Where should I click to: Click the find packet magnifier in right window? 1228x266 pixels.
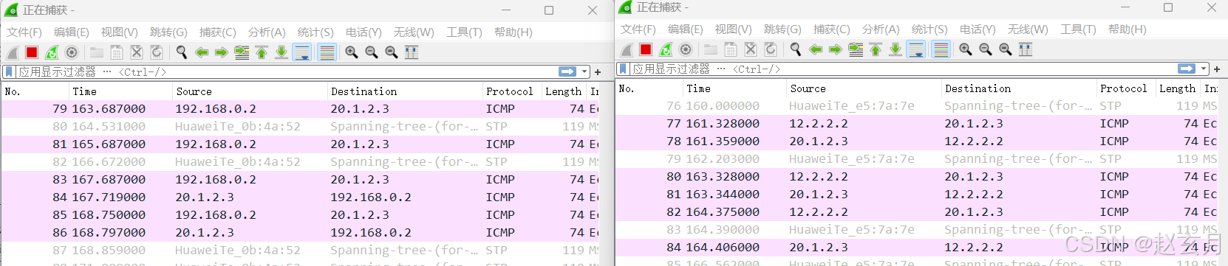[x=796, y=49]
